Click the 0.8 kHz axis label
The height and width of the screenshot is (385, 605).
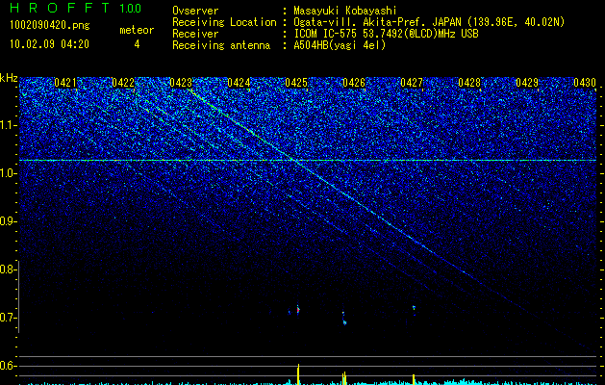tap(8, 269)
